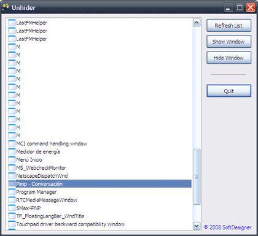258x236 pixels.
Task: Maximize the Unhider window
Action: pyautogui.click(x=240, y=7)
